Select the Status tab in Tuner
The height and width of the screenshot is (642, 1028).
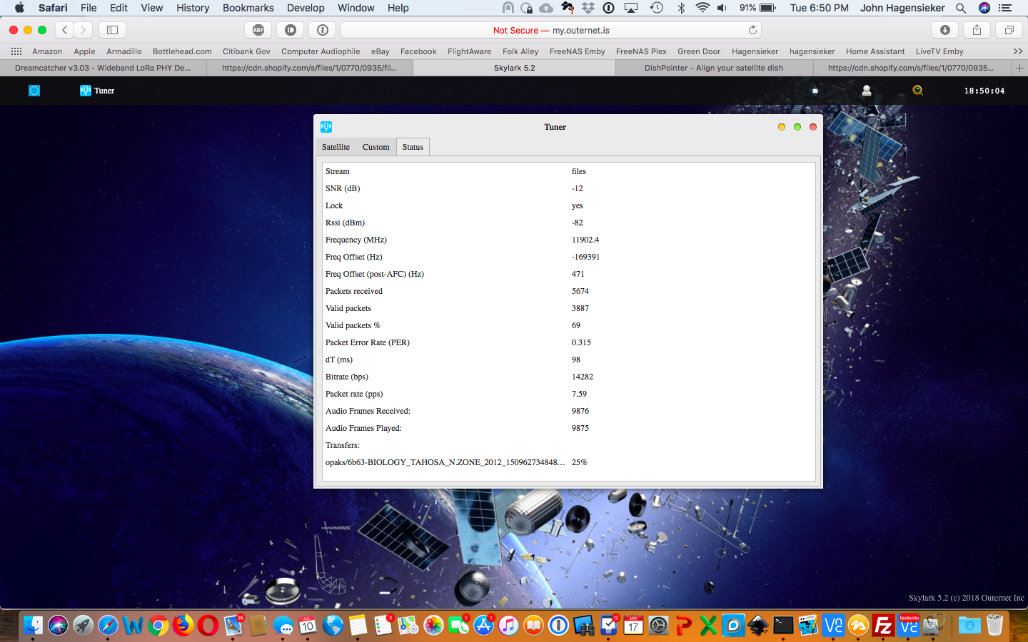click(x=413, y=147)
